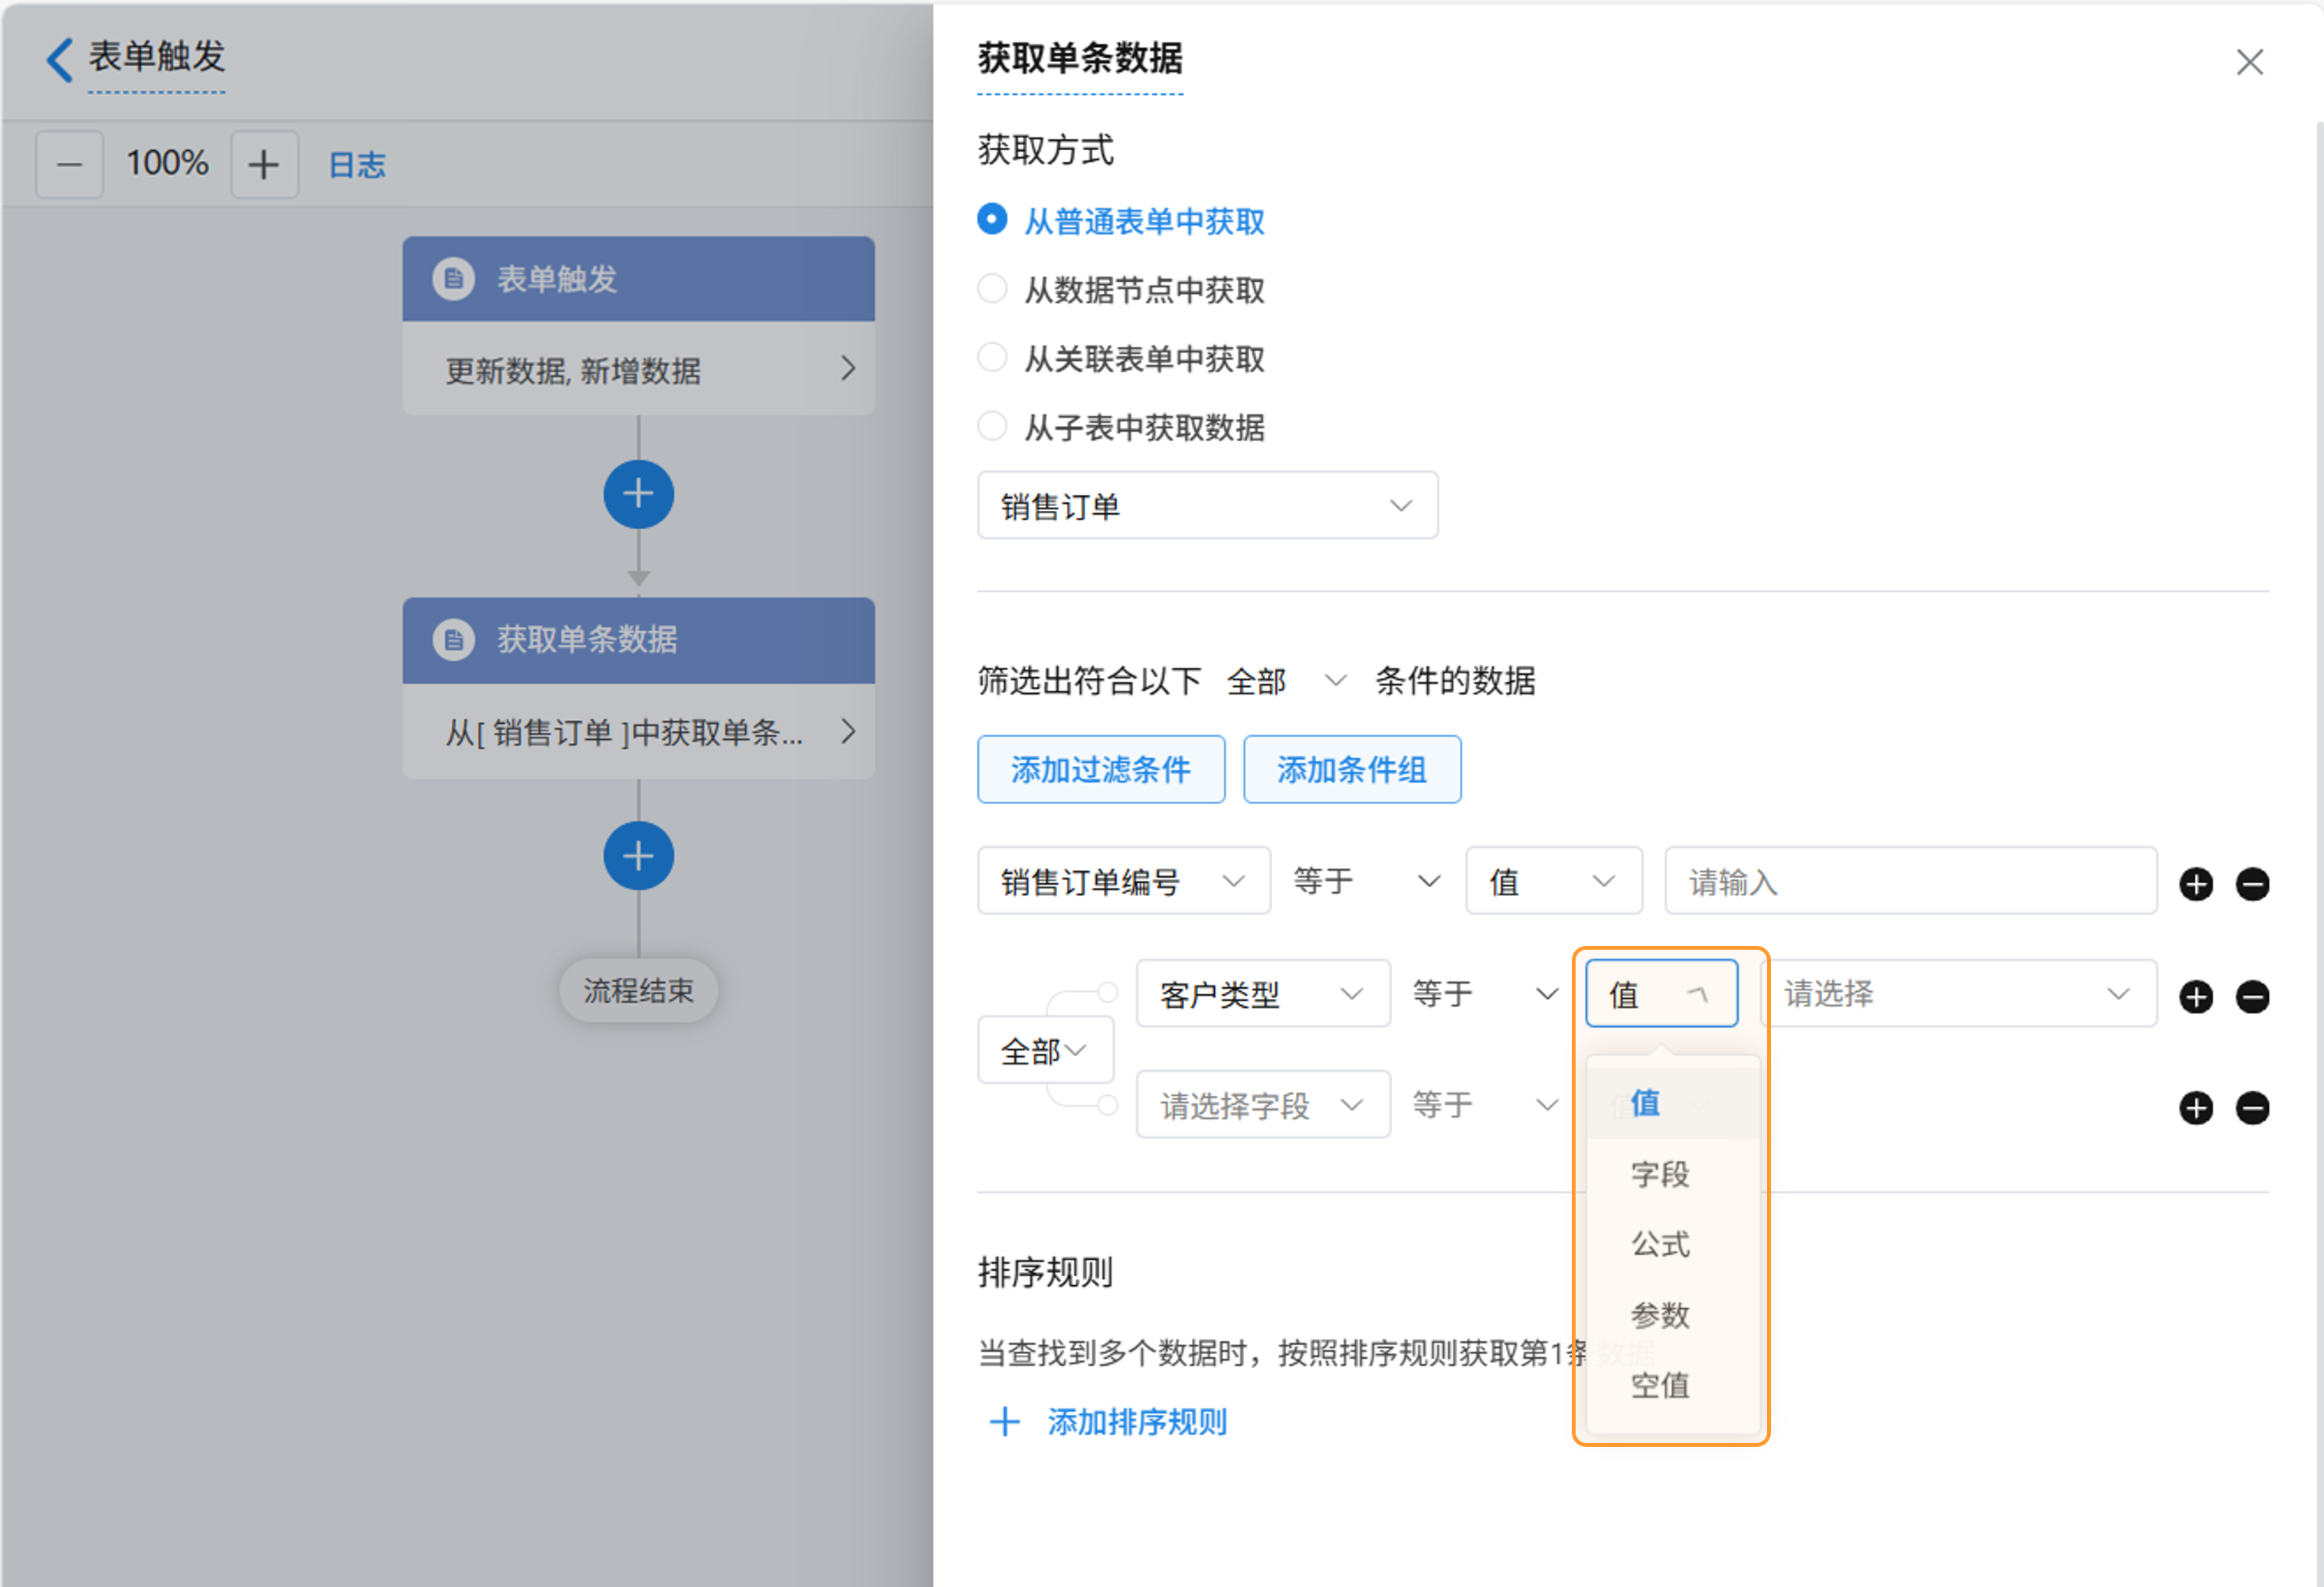Click the 添加排序规则 link

[1136, 1422]
